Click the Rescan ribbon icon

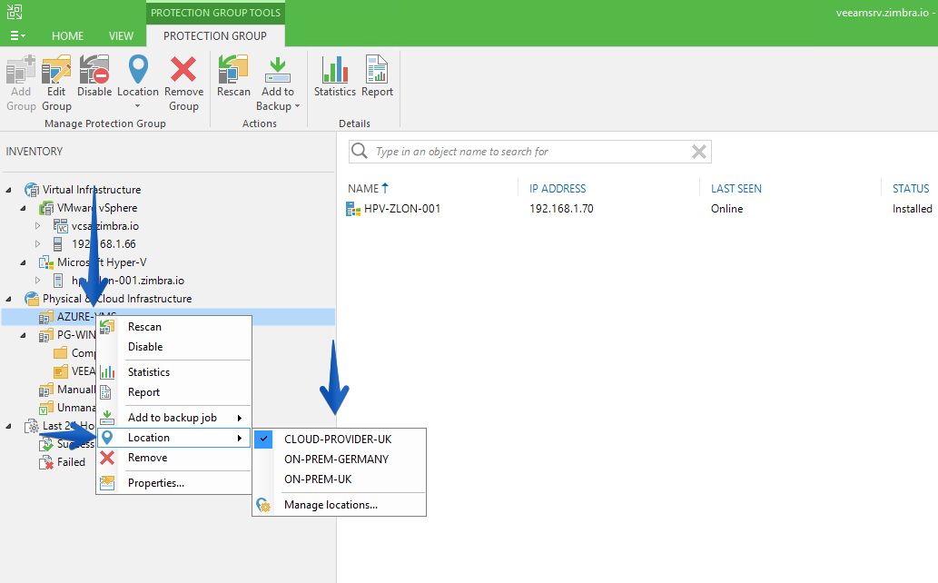tap(233, 69)
